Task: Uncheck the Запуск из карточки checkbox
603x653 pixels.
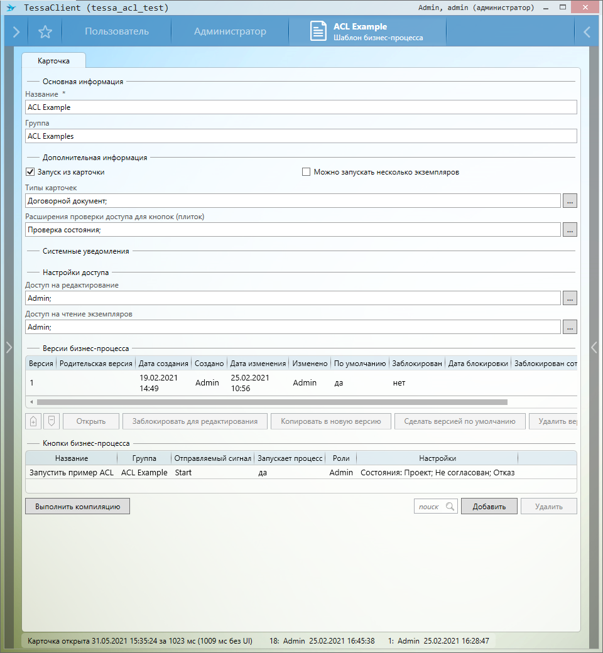Action: [x=30, y=172]
